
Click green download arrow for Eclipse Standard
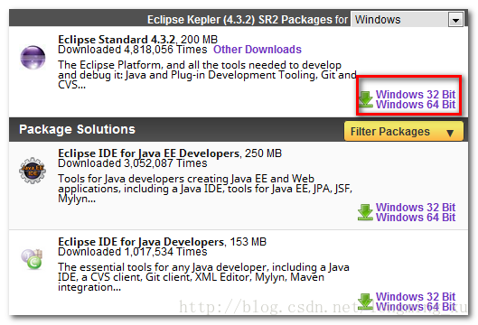(365, 99)
